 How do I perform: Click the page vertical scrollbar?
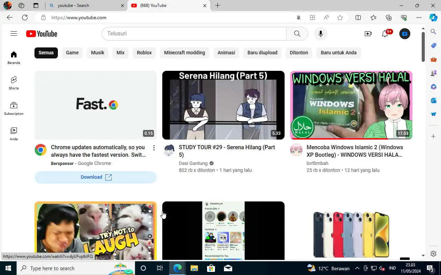coord(423,47)
